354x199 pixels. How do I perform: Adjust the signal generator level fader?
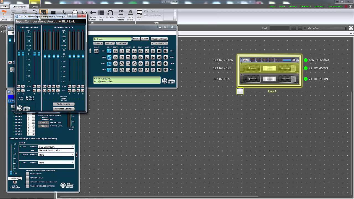(x=11, y=173)
